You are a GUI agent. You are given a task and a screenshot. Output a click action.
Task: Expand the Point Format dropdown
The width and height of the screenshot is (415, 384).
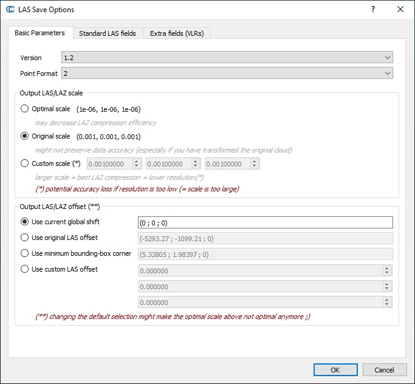[227, 74]
